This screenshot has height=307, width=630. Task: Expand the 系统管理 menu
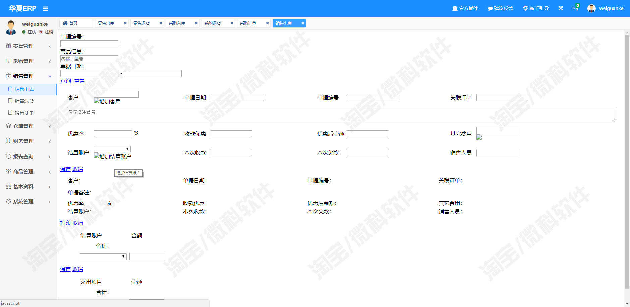[28, 202]
